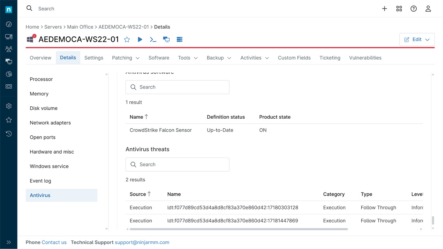Viewport: 443px width, 249px height.
Task: Open administration gear in sidebar
Action: coord(9,106)
